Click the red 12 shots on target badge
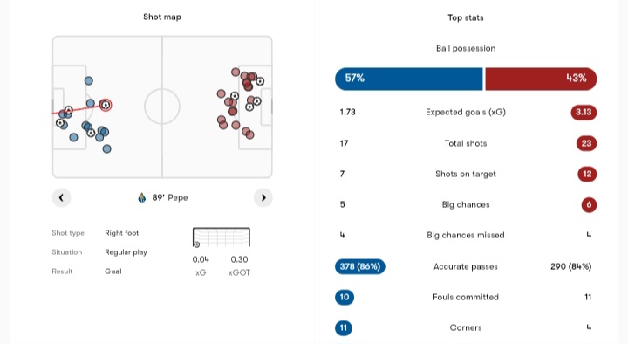 pyautogui.click(x=587, y=174)
